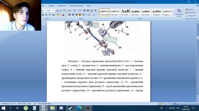Click Изменить стили button
The image size is (199, 111).
point(179,13)
